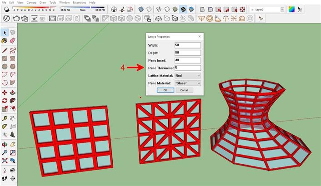Screen dimensions: 321x186
Task: Choose the Circle tool
Action: click(5, 66)
